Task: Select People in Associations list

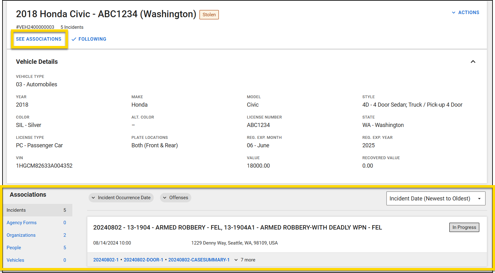Action: click(x=14, y=248)
